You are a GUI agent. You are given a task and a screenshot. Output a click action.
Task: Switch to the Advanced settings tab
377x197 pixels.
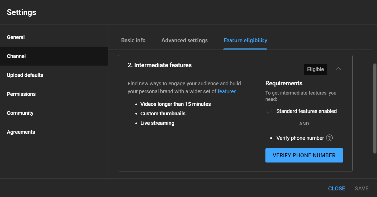(185, 40)
